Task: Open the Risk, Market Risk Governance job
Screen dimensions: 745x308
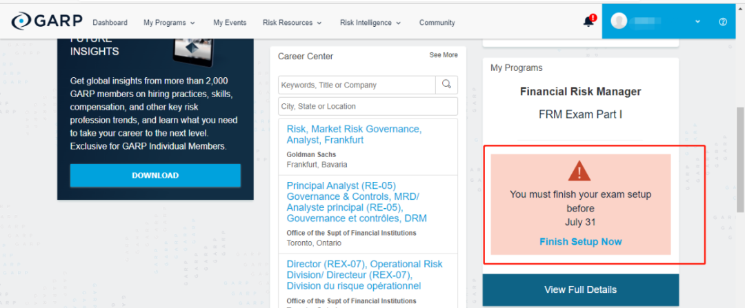Action: (x=355, y=134)
